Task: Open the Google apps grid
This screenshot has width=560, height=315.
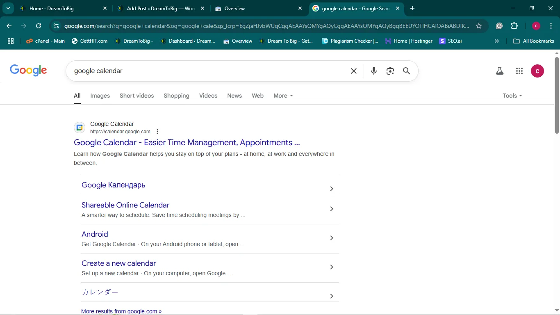Action: click(519, 71)
